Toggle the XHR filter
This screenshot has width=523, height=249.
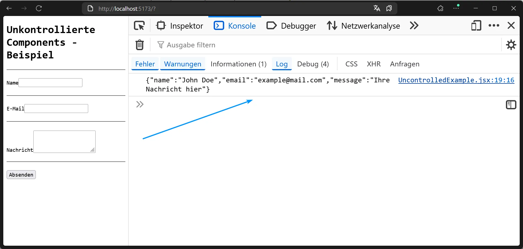[x=374, y=64]
